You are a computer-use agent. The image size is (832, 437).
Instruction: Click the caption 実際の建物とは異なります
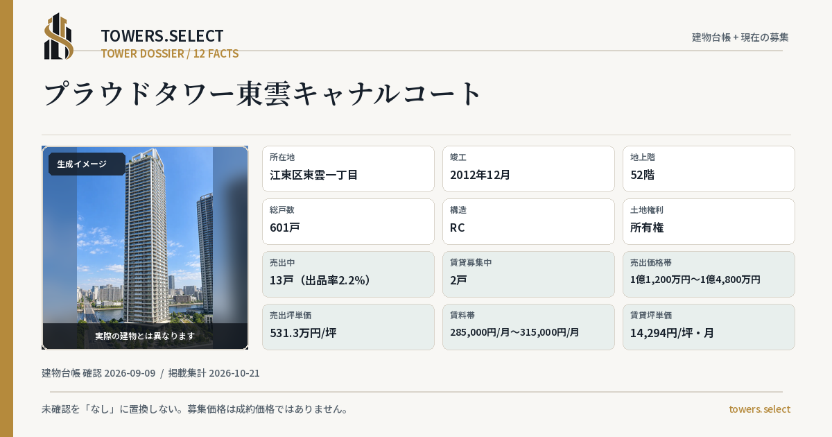145,336
